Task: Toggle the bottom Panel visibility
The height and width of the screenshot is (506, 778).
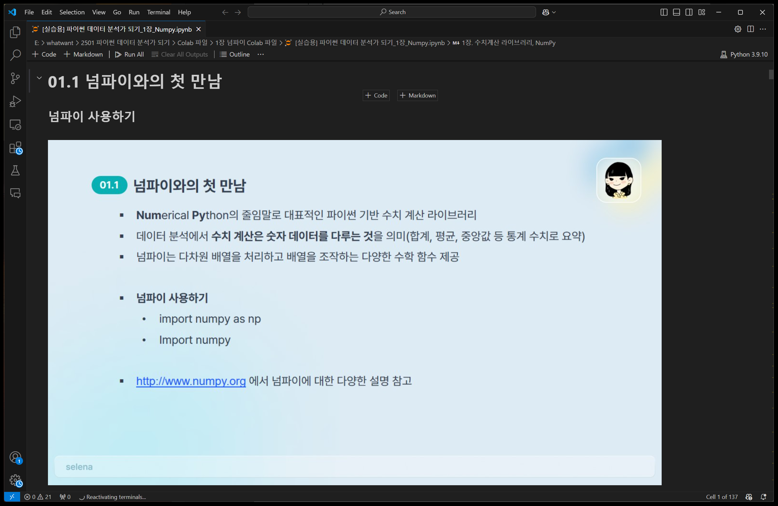Action: point(676,12)
